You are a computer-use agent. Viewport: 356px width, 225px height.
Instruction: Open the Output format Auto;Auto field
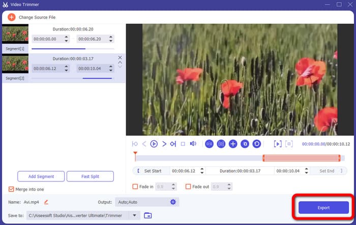(147, 202)
